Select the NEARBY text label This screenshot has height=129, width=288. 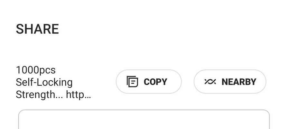pos(239,82)
